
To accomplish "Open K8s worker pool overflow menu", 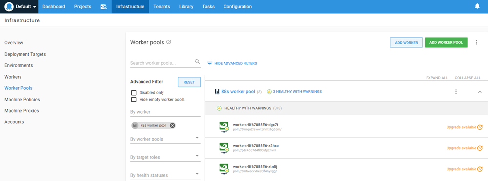I will (456, 91).
